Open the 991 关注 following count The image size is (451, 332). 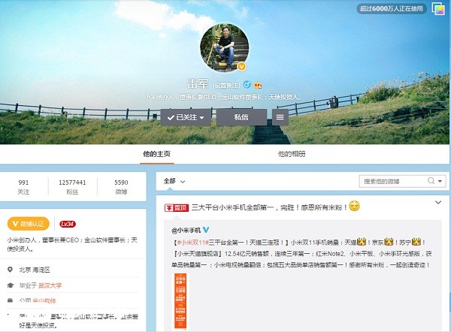(x=23, y=187)
